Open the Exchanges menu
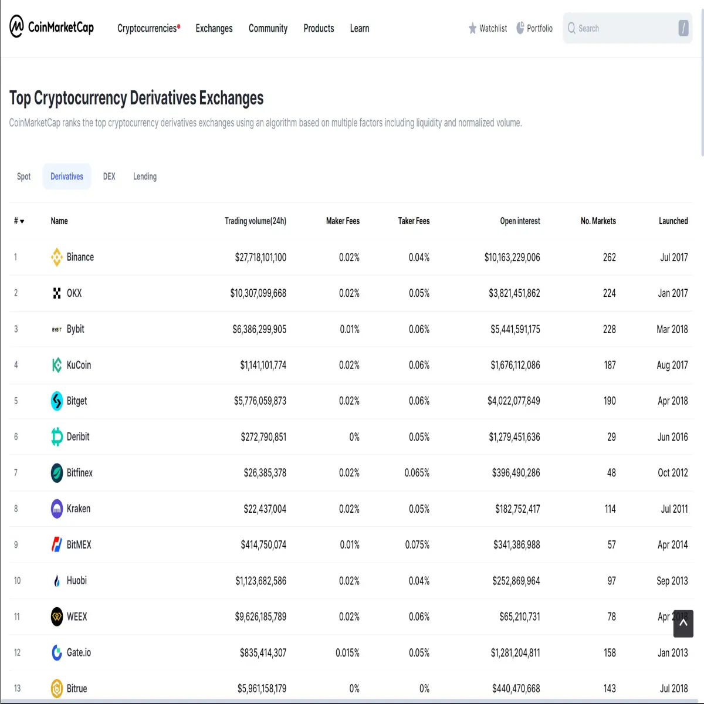The width and height of the screenshot is (704, 704). pyautogui.click(x=214, y=28)
